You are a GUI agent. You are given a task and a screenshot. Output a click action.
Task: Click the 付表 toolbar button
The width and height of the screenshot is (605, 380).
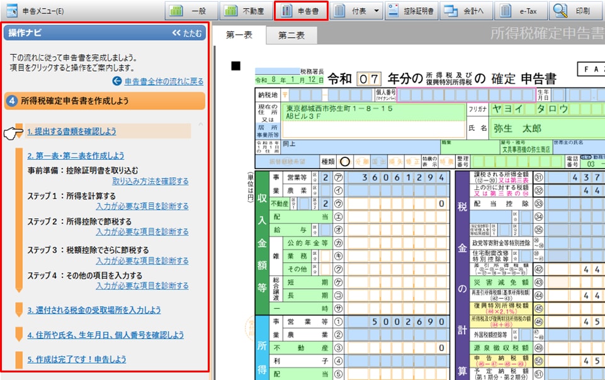pos(351,11)
